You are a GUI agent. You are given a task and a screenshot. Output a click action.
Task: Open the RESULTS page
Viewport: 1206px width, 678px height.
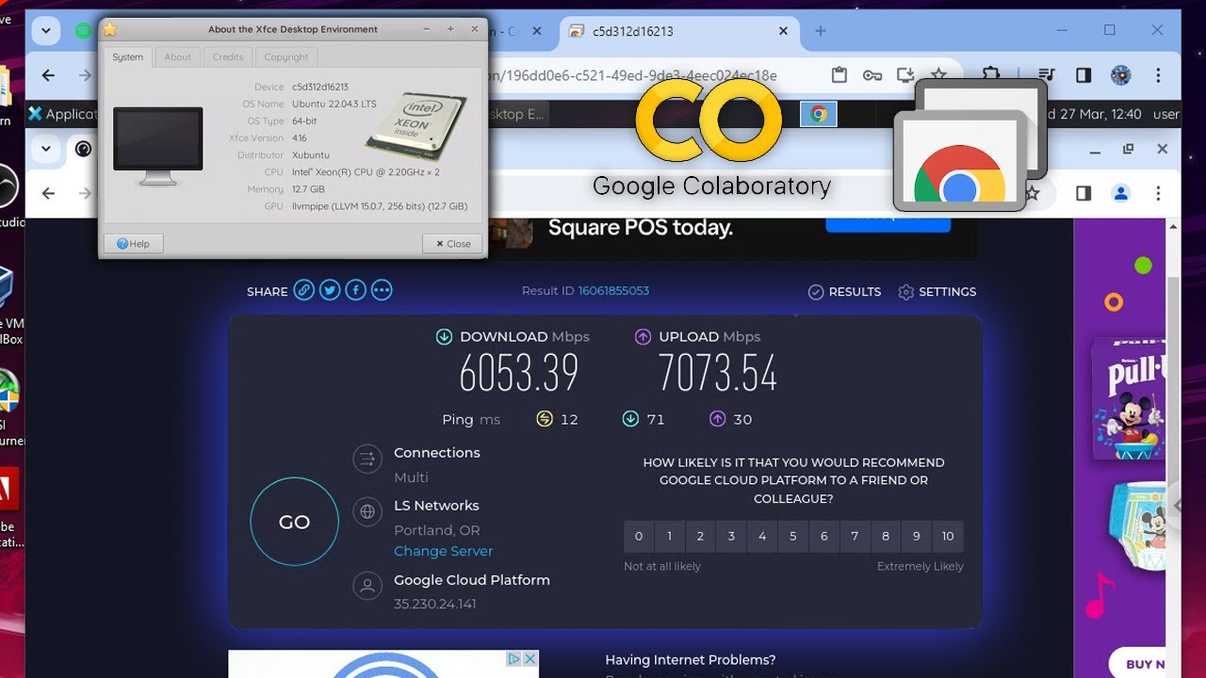coord(845,292)
